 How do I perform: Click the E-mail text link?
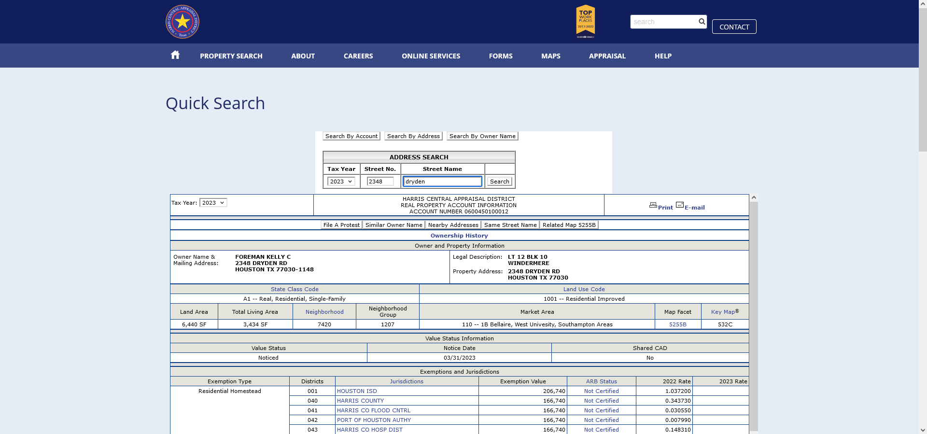point(695,208)
